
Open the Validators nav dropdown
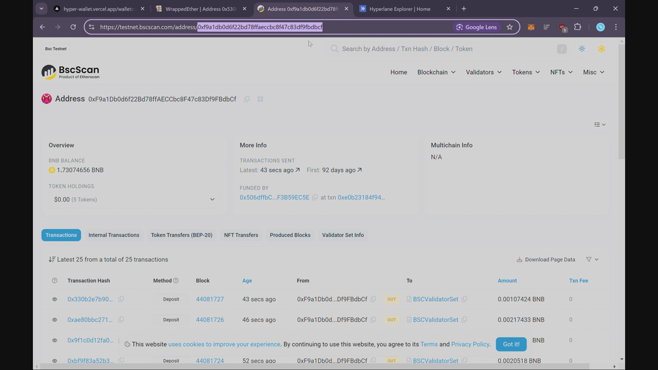click(x=484, y=72)
